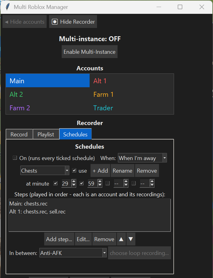Click the choose loop recording... button

click(x=139, y=253)
